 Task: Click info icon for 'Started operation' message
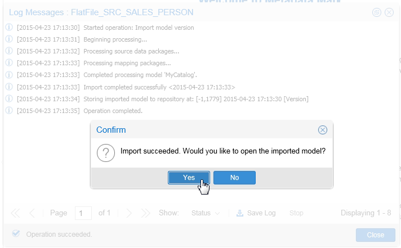pyautogui.click(x=9, y=28)
